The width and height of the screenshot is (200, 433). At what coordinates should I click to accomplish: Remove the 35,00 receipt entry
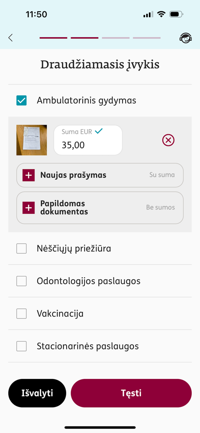pos(168,140)
